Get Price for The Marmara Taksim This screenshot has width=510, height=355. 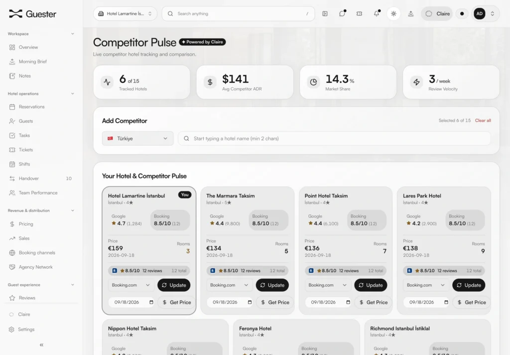275,303
